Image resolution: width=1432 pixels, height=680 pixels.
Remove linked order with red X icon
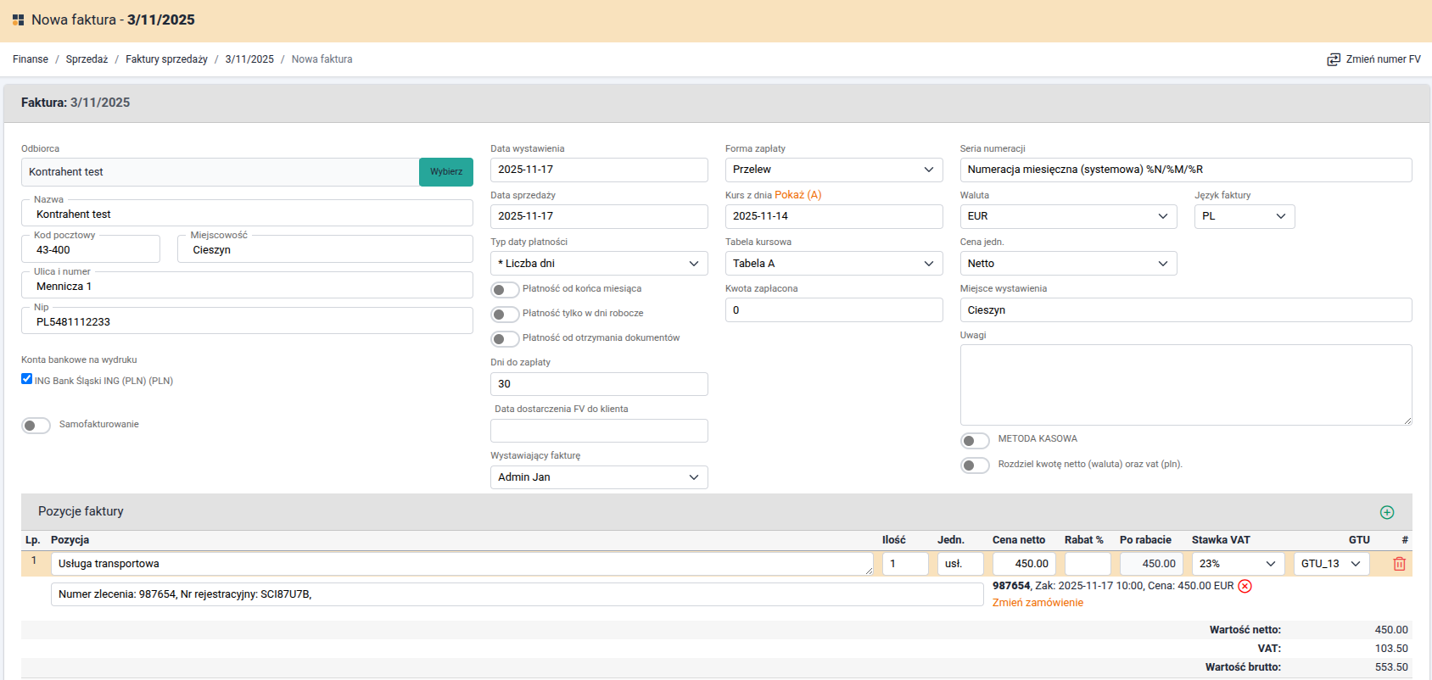click(1245, 586)
